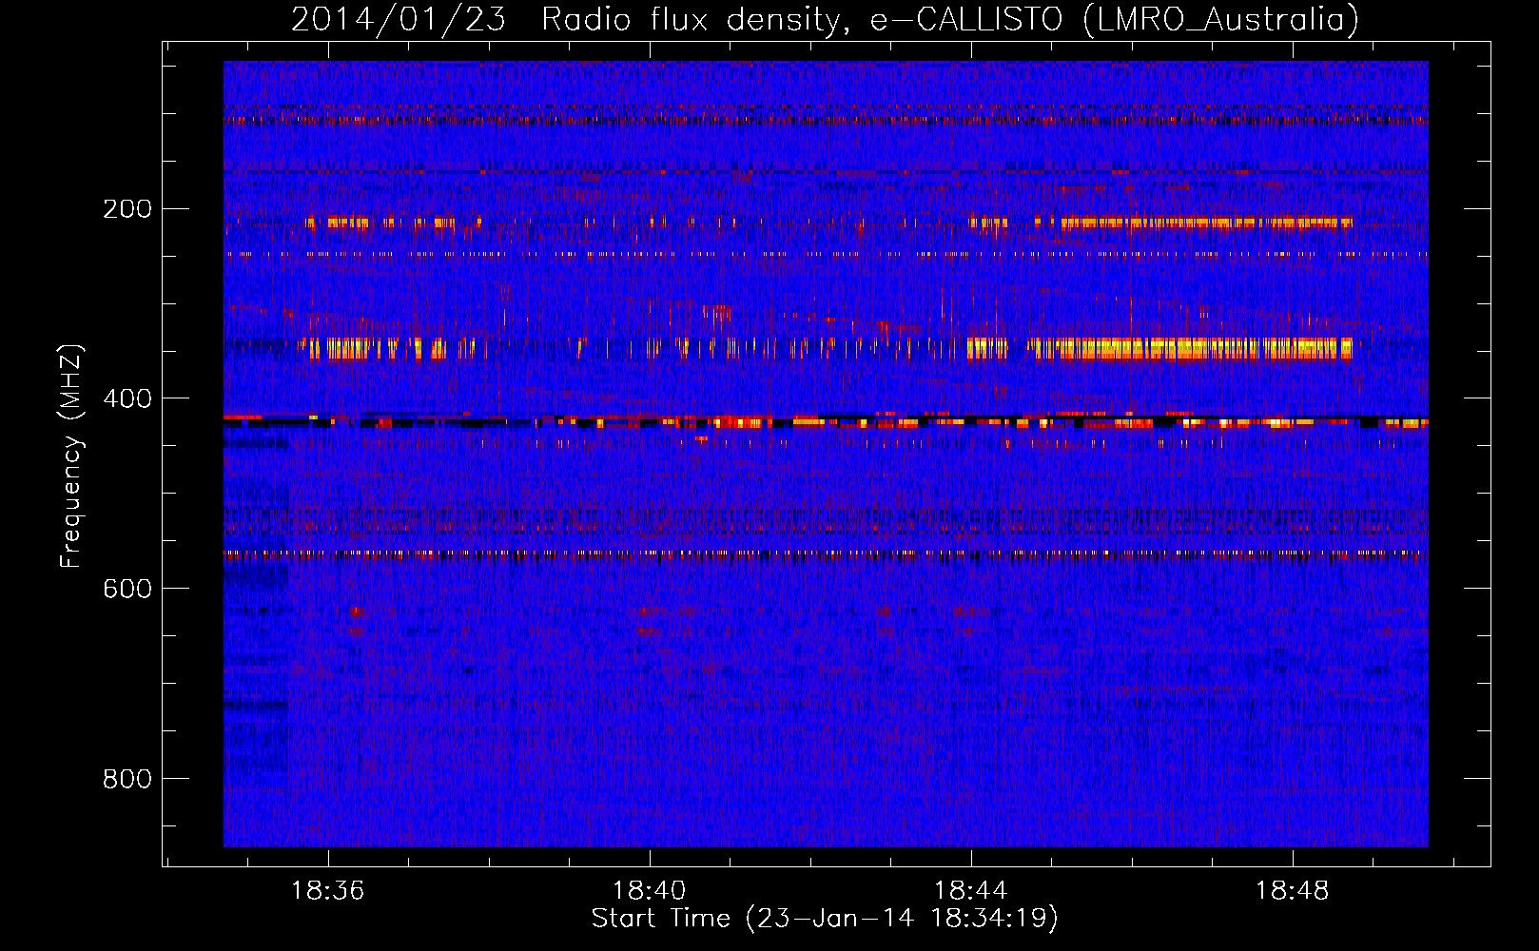Click the 18:44 time tick label
Viewport: 1539px width, 951px height.
[x=971, y=891]
